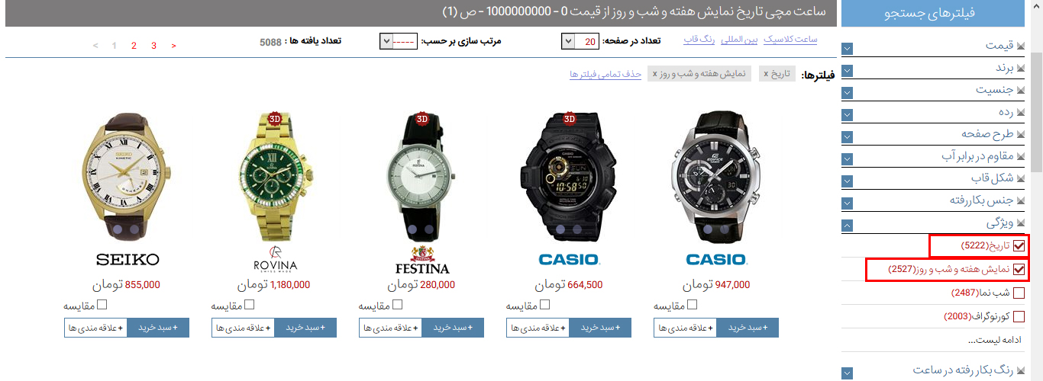Image resolution: width=1043 pixels, height=381 pixels.
Task: Go to next page arrow in pagination
Action: click(x=173, y=46)
